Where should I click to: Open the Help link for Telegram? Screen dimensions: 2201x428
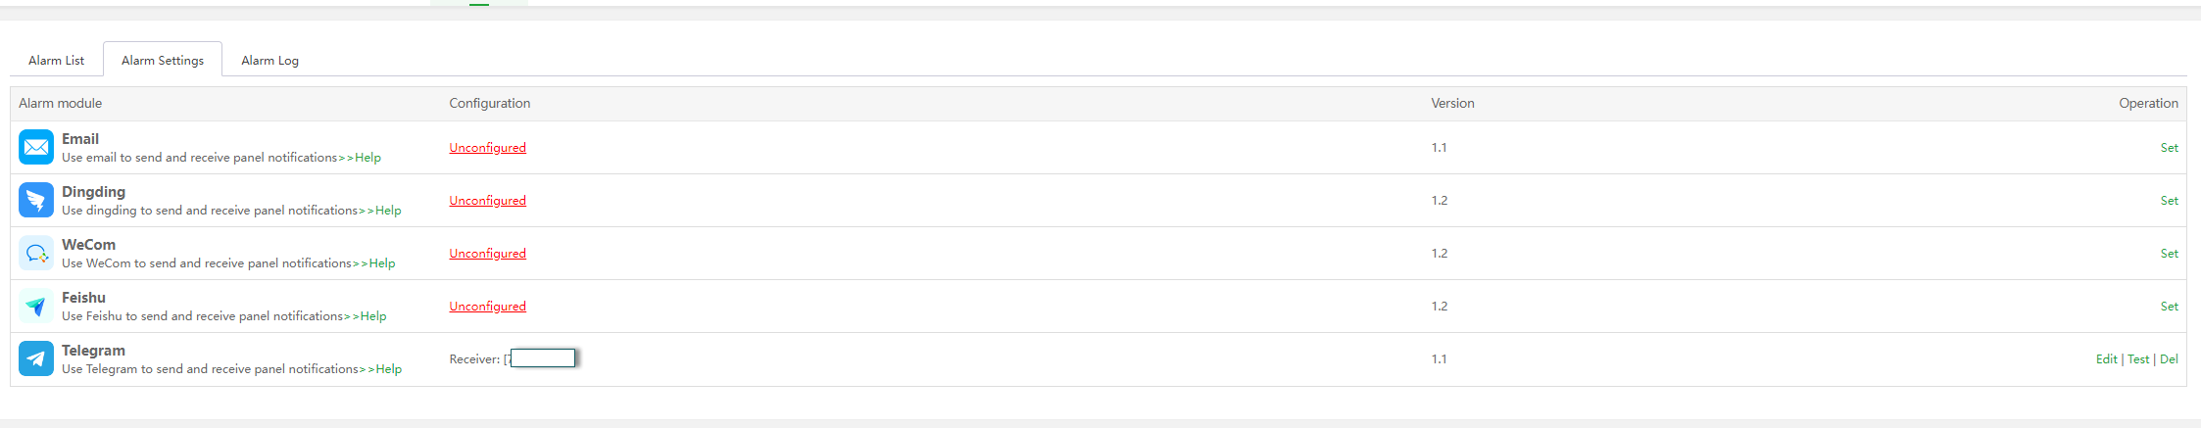point(389,369)
